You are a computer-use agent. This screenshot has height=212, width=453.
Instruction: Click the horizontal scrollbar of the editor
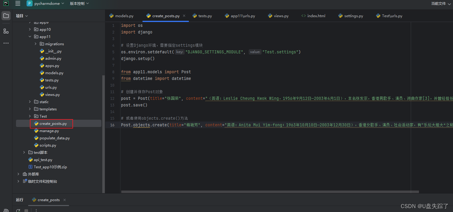(270, 191)
